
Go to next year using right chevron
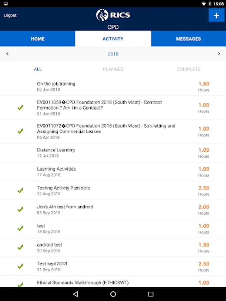click(219, 54)
